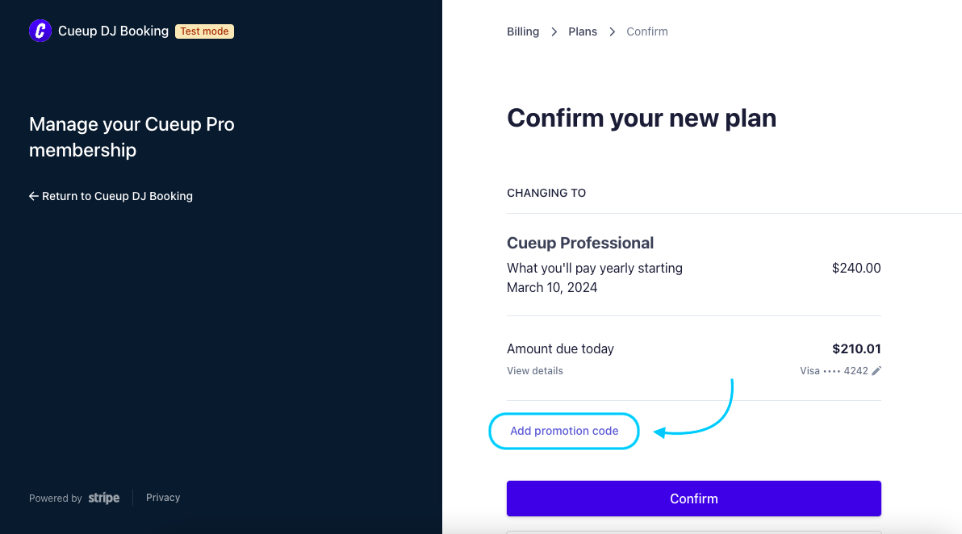Go to the Billing breadcrumb
Image resolution: width=962 pixels, height=534 pixels.
(x=523, y=31)
